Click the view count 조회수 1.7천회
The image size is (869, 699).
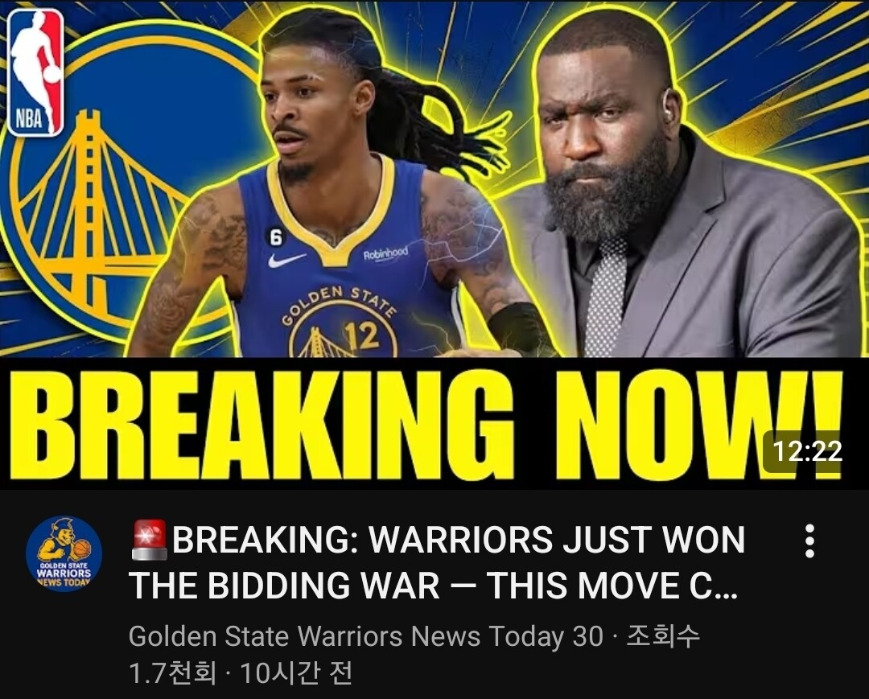pyautogui.click(x=414, y=655)
